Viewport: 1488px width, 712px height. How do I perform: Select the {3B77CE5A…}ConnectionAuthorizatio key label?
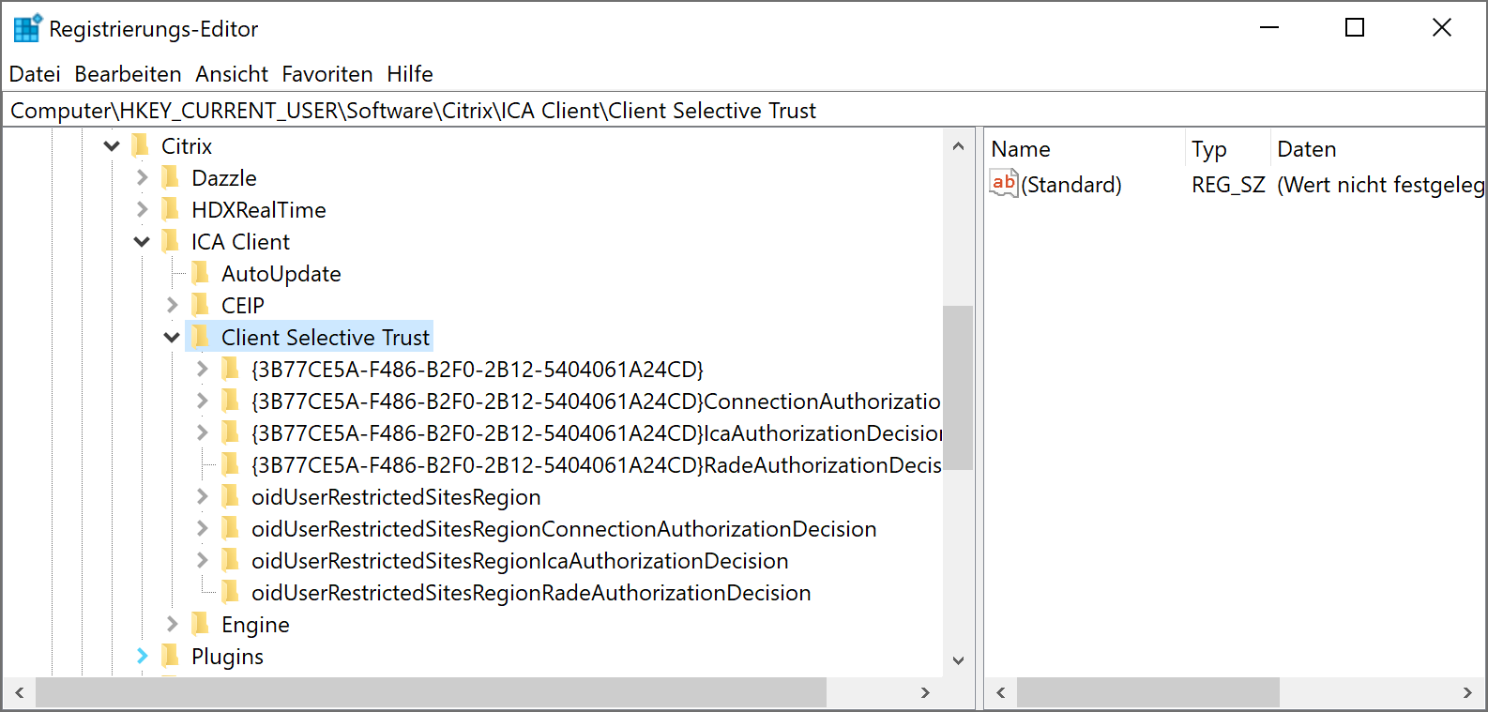[597, 401]
